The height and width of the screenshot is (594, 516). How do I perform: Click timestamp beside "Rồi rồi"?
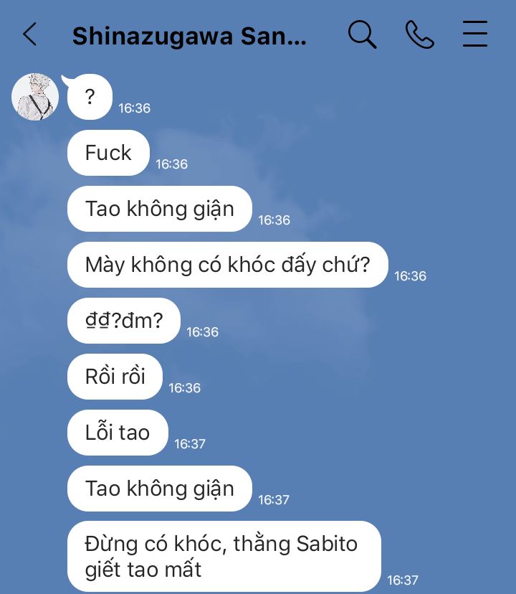184,388
